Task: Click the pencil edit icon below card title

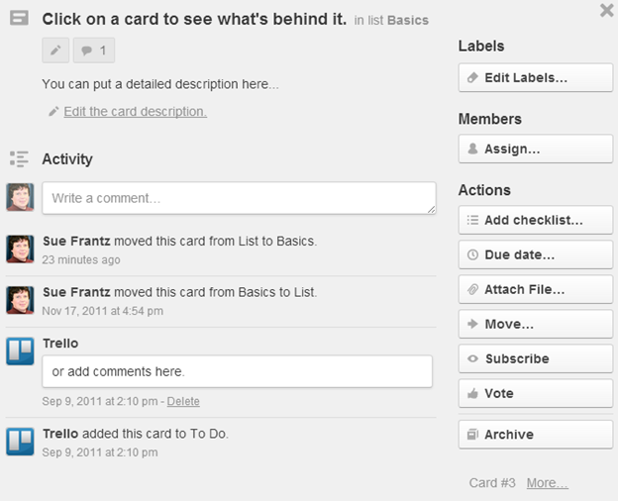Action: tap(55, 50)
